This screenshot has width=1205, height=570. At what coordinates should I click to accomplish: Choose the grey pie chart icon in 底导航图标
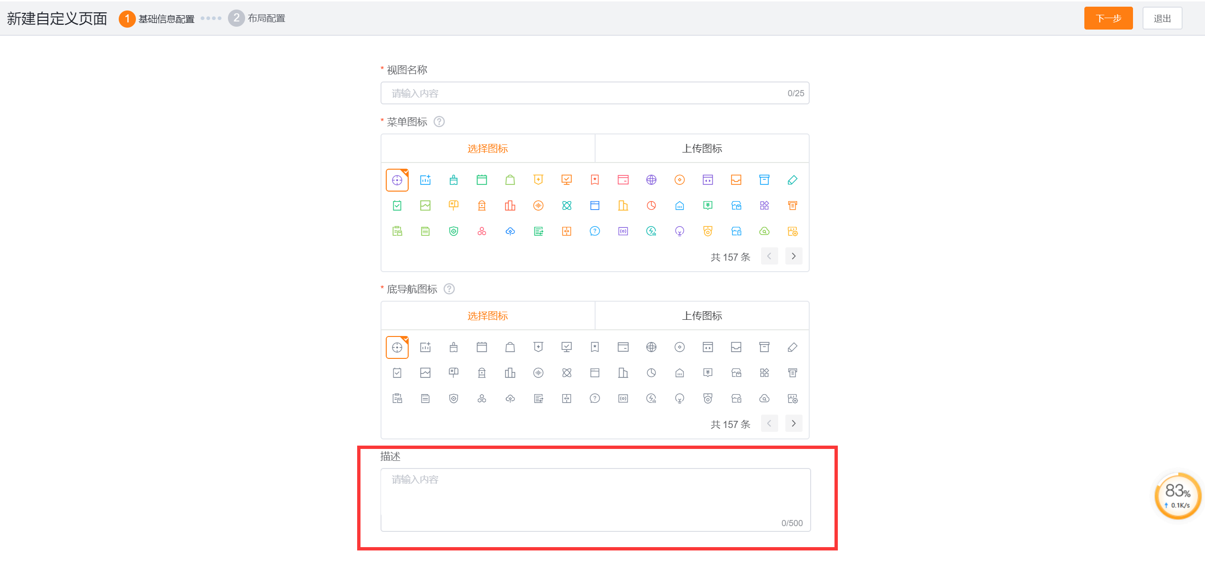[651, 373]
